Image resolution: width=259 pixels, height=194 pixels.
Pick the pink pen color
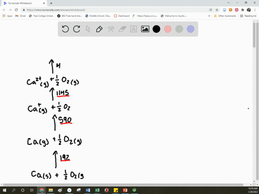click(x=168, y=29)
